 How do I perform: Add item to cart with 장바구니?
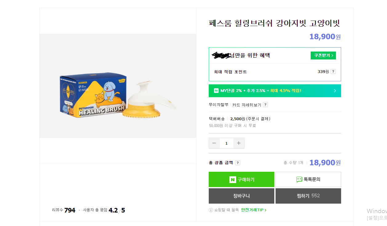[241, 196]
